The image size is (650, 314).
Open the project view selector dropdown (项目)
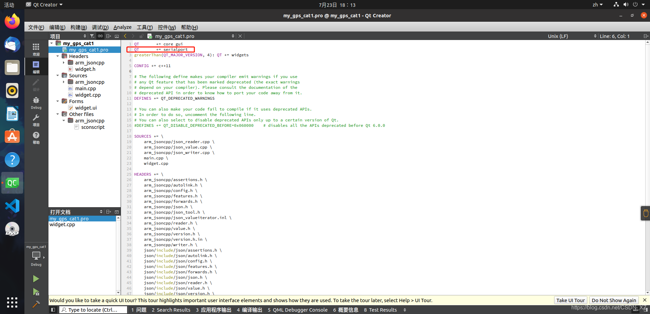coord(68,36)
